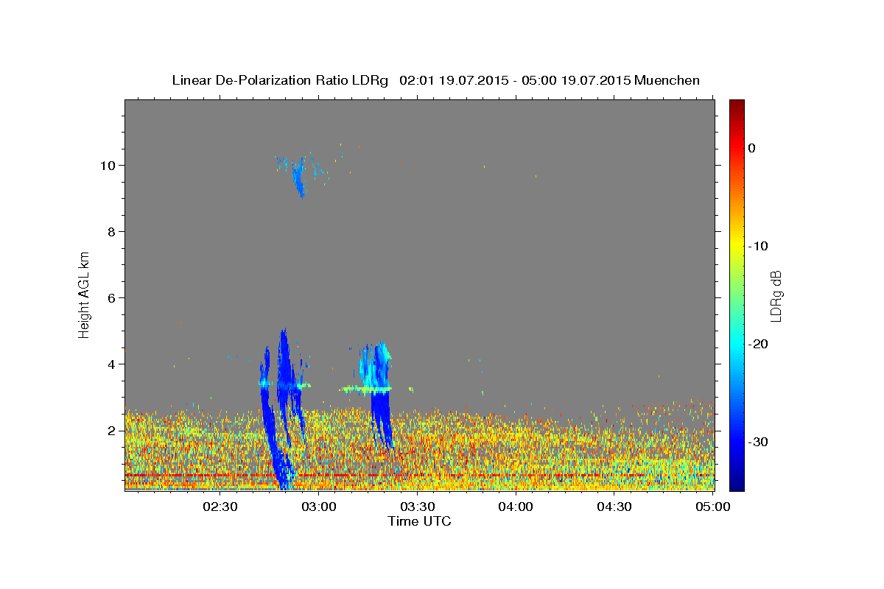Click the 04:00 time tick label
The width and height of the screenshot is (884, 589).
[516, 507]
